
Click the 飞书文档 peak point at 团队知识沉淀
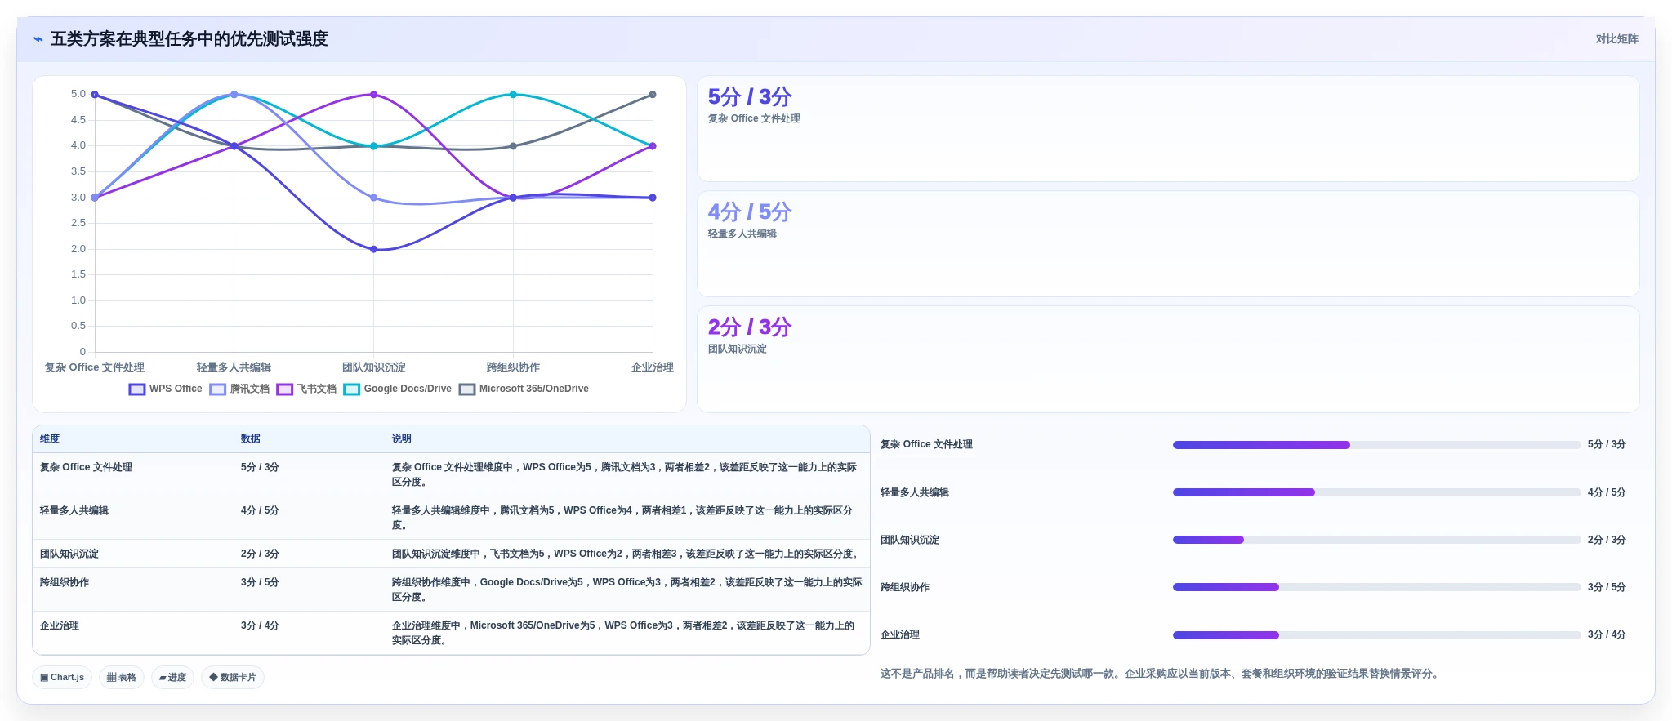[374, 95]
